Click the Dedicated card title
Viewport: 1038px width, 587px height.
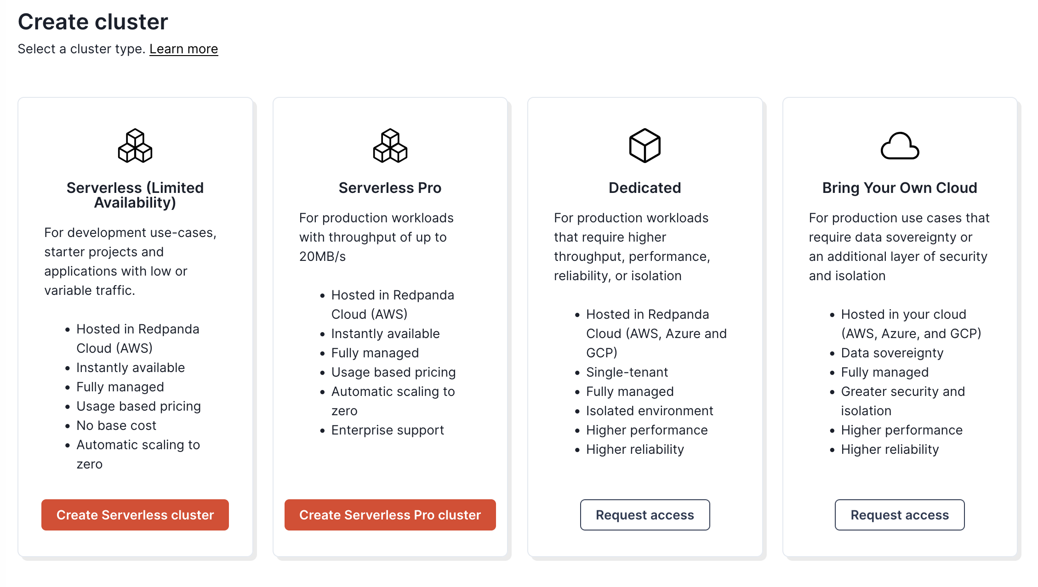click(644, 187)
